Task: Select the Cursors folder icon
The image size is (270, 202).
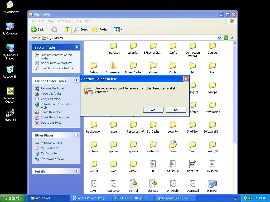Action: coord(212,46)
